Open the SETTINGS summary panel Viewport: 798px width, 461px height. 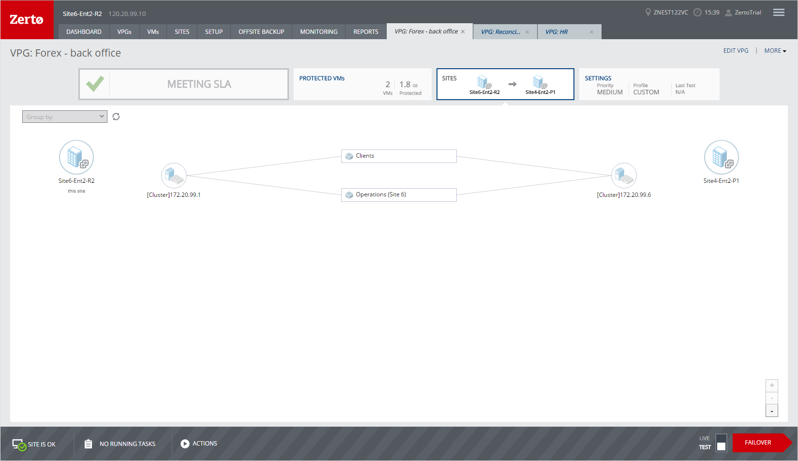pyautogui.click(x=649, y=84)
